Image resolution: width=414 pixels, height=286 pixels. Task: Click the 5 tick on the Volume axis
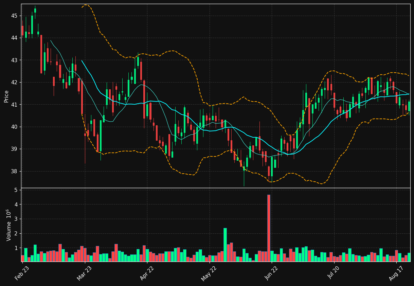click(x=16, y=190)
